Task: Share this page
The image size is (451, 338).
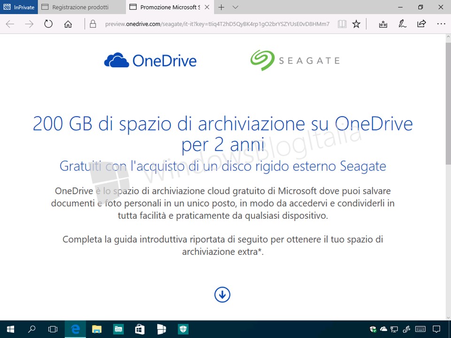Action: 421,24
